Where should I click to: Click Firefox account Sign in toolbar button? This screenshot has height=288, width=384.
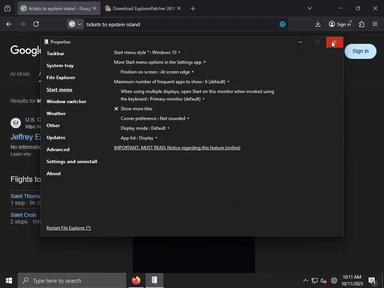coord(340,24)
